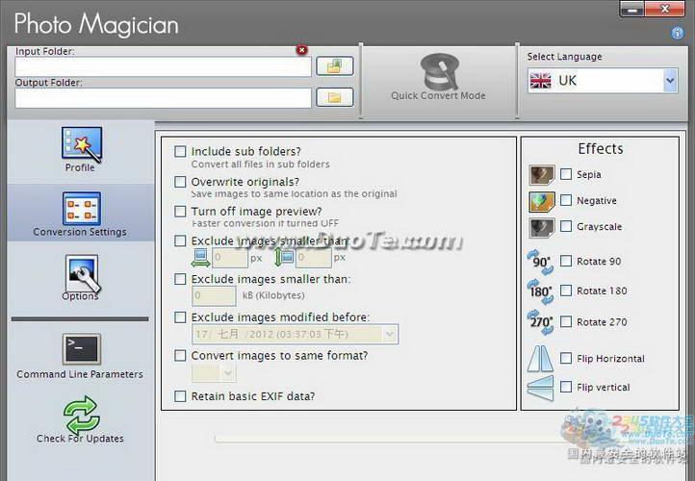Open Conversion Settings section icon
Screen dimensions: 695x481
click(x=82, y=209)
